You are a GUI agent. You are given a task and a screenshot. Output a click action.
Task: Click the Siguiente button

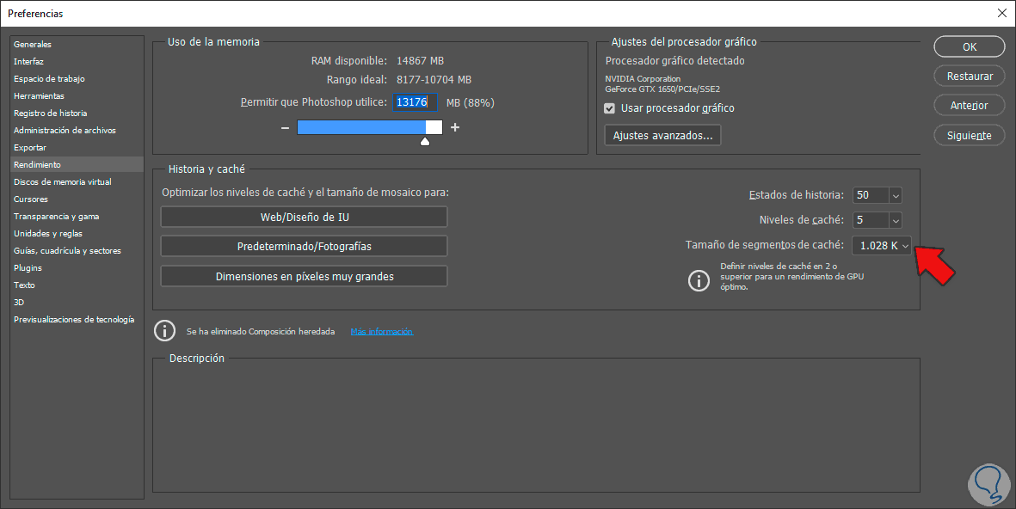coord(970,135)
